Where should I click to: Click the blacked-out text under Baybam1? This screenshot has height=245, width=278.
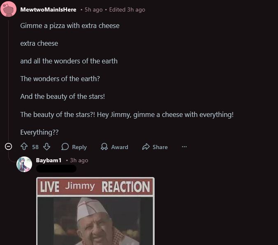click(x=56, y=169)
